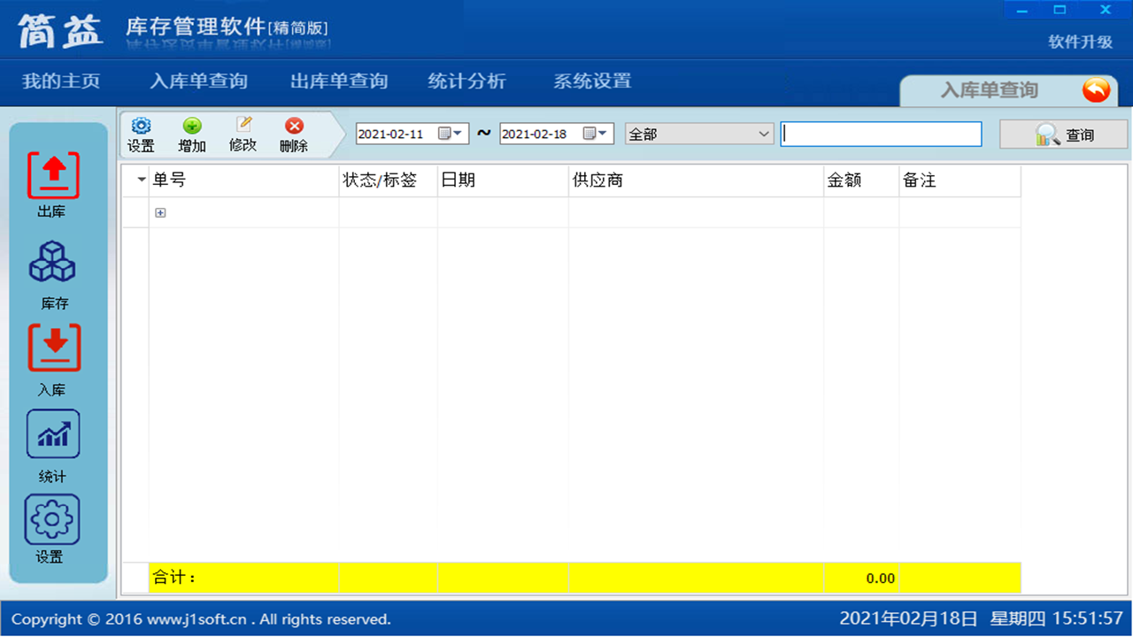This screenshot has height=637, width=1133.
Task: Open 统计 from the left sidebar
Action: point(53,434)
